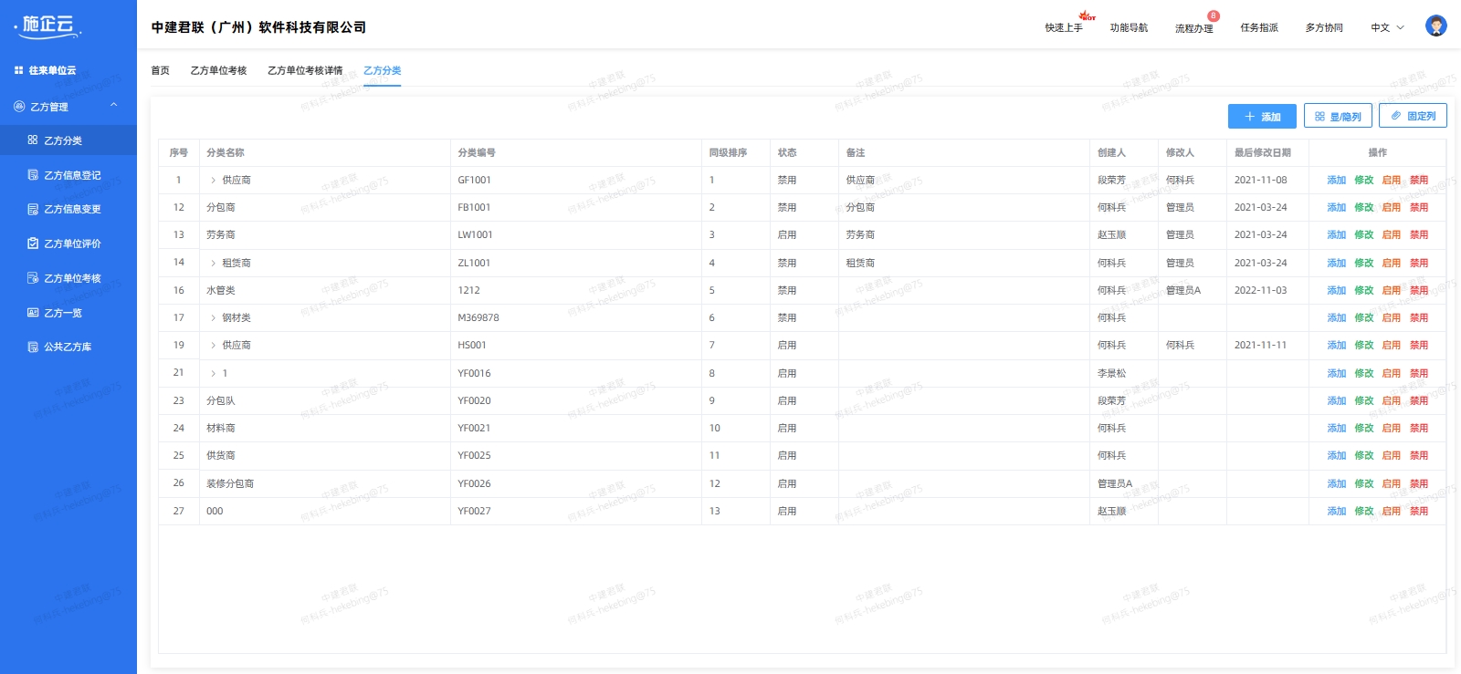This screenshot has width=1461, height=674.
Task: Click the 乙方信息变更 sidebar icon
Action: 33,209
